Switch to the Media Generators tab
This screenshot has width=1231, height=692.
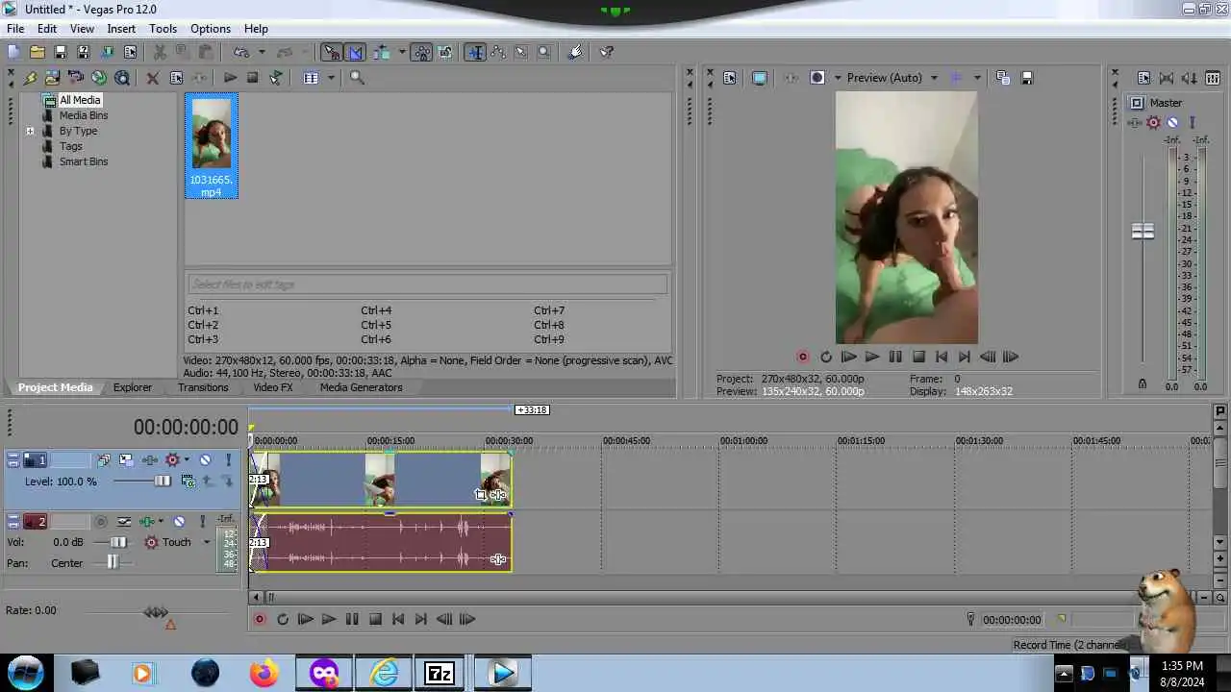coord(361,387)
